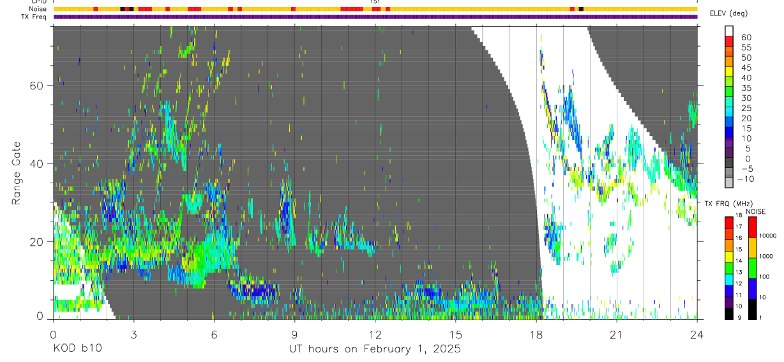
Task: Click the purple TX Freq status strip
Action: [x=375, y=17]
